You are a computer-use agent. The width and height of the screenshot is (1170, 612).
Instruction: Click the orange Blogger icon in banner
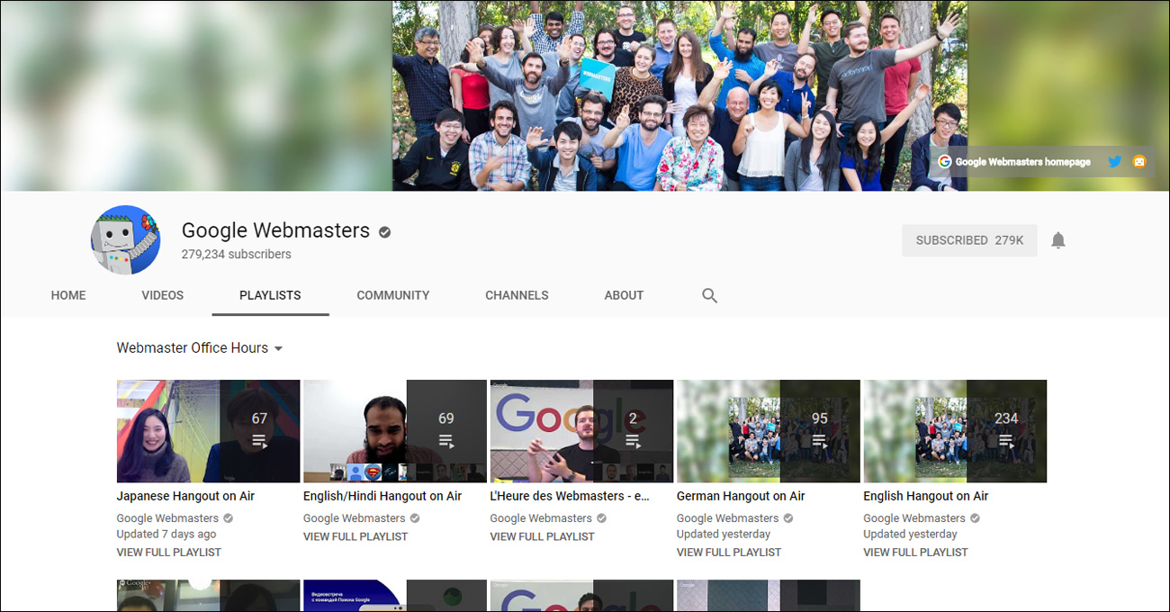click(x=1139, y=162)
